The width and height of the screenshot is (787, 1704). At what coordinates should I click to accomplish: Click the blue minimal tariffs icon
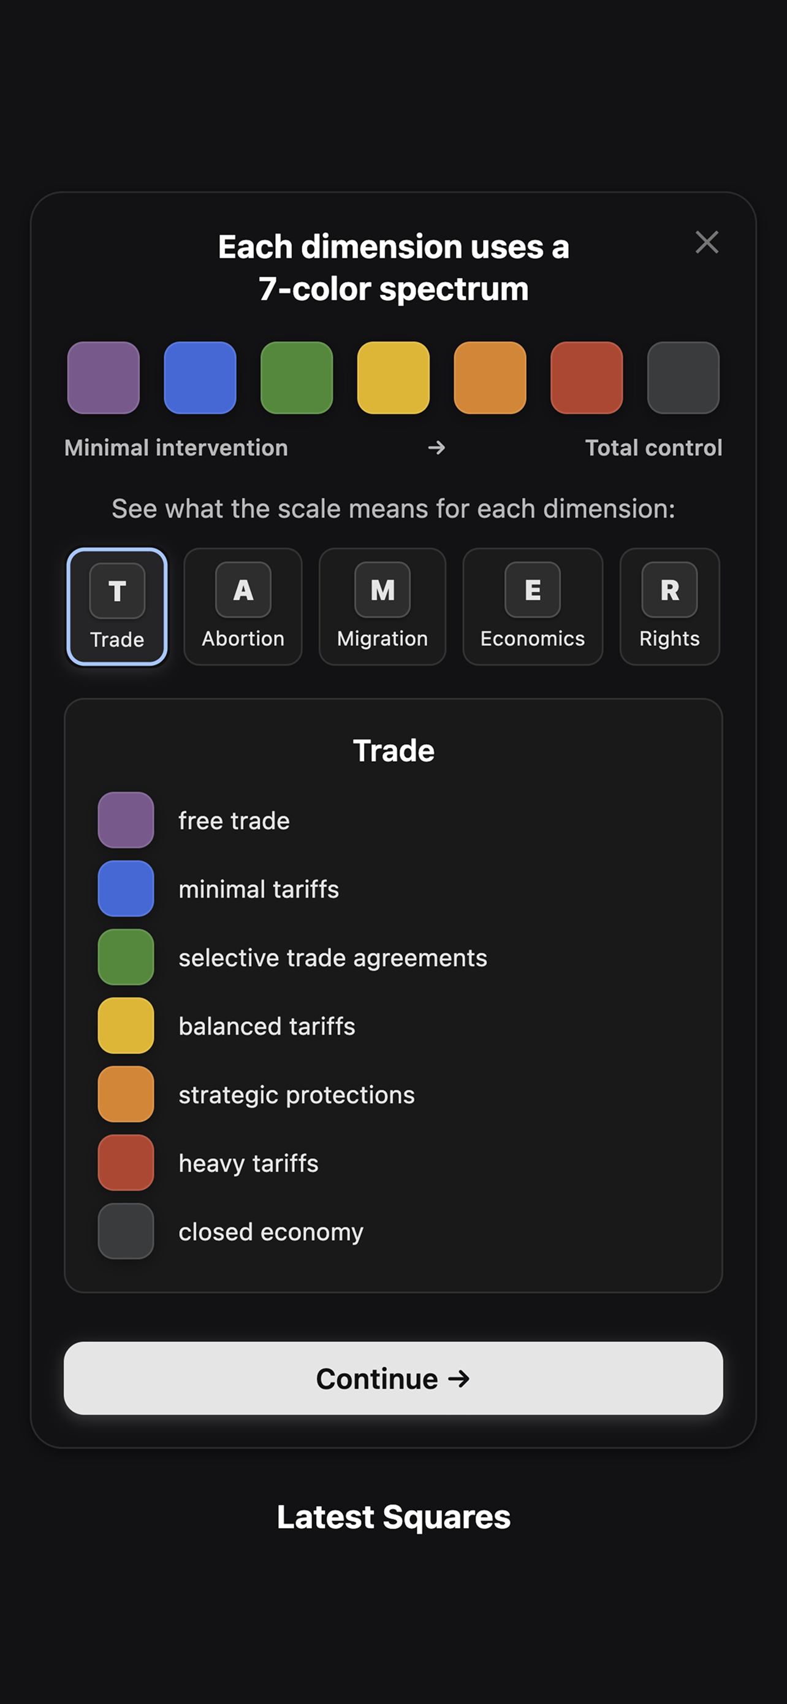(126, 888)
